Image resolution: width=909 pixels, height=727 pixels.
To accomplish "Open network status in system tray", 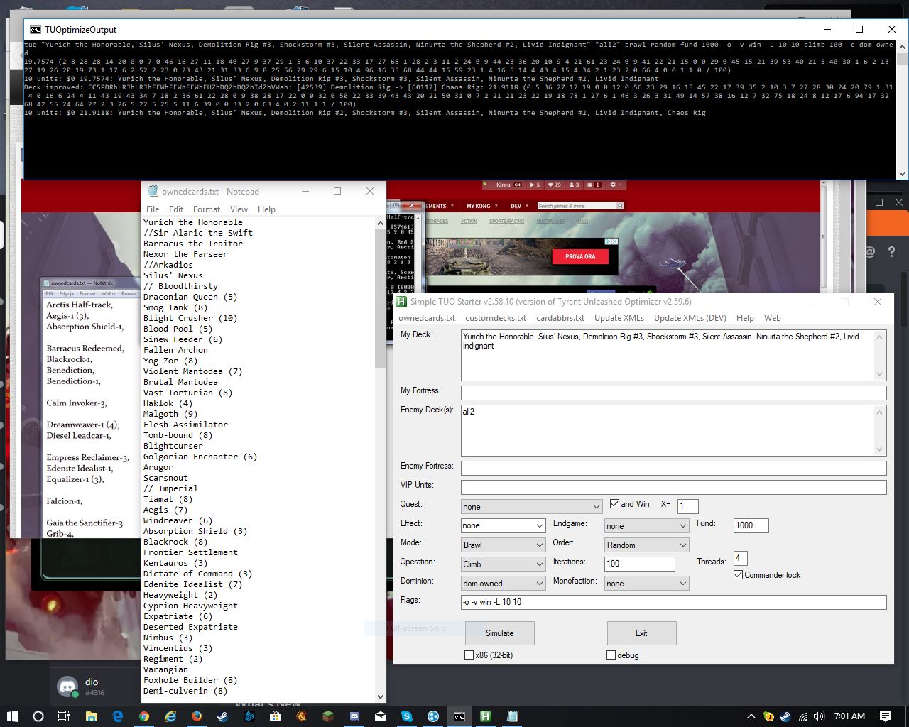I will 802,716.
